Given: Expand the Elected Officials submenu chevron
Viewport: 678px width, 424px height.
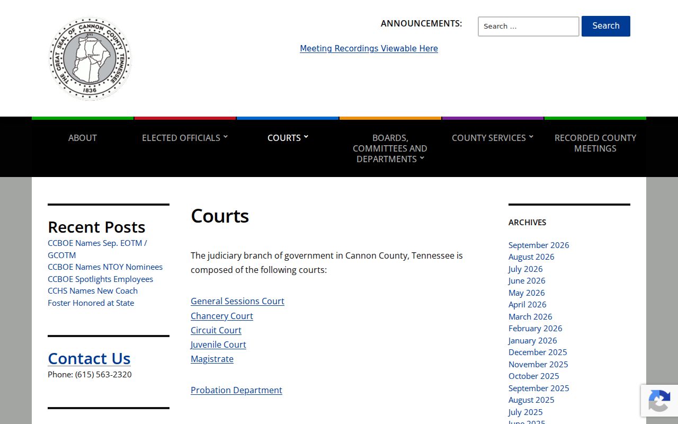Looking at the screenshot, I should [x=225, y=137].
